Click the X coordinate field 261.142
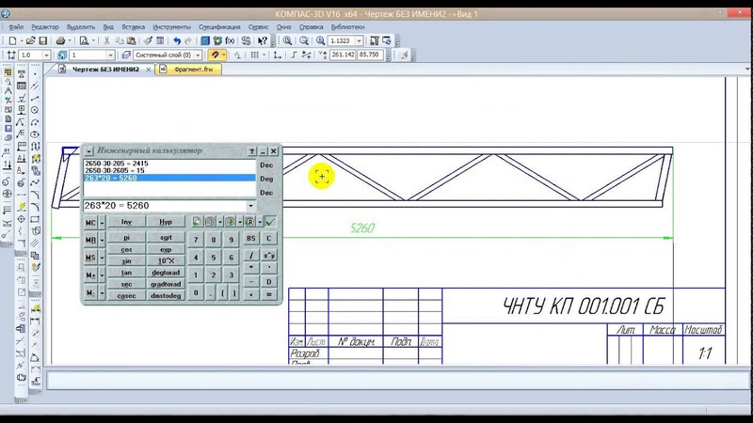The image size is (753, 423). (x=343, y=55)
